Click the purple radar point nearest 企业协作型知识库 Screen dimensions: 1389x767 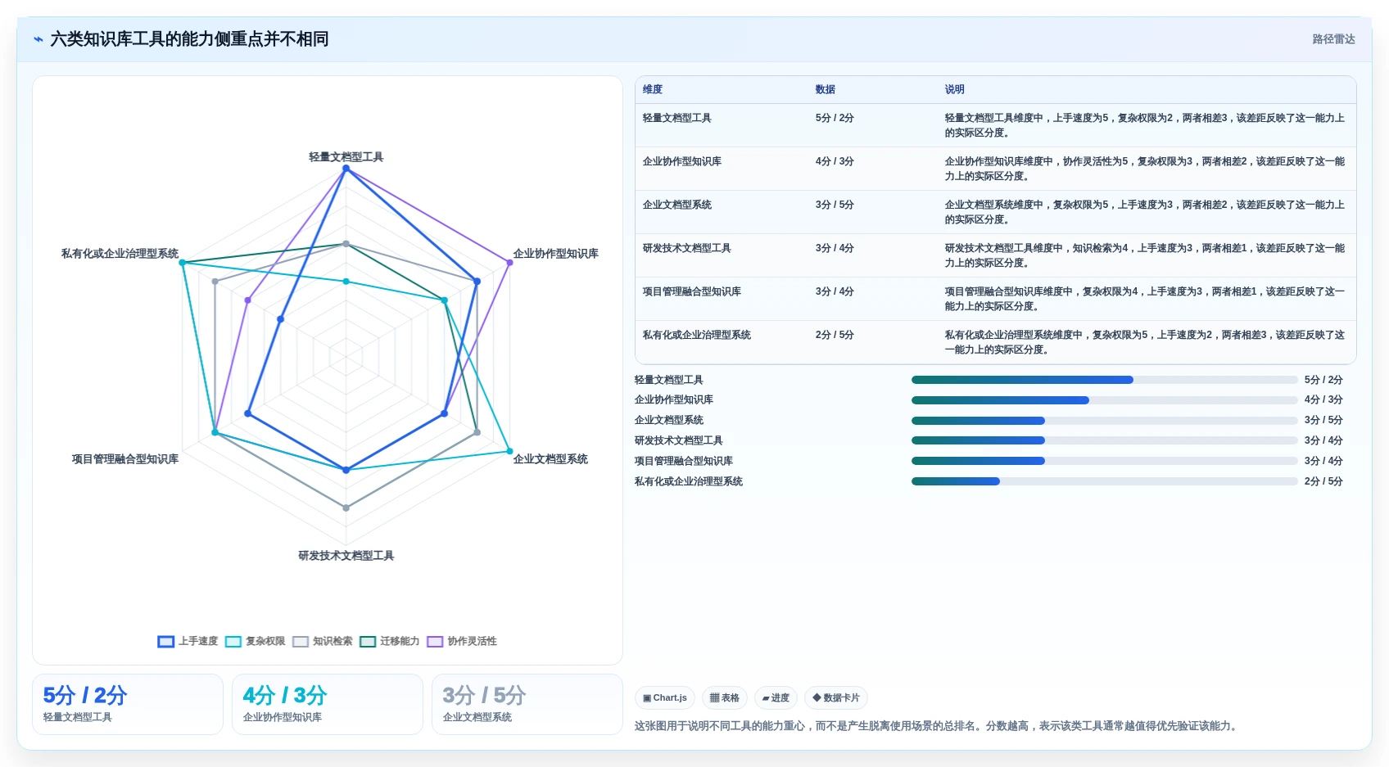click(509, 263)
